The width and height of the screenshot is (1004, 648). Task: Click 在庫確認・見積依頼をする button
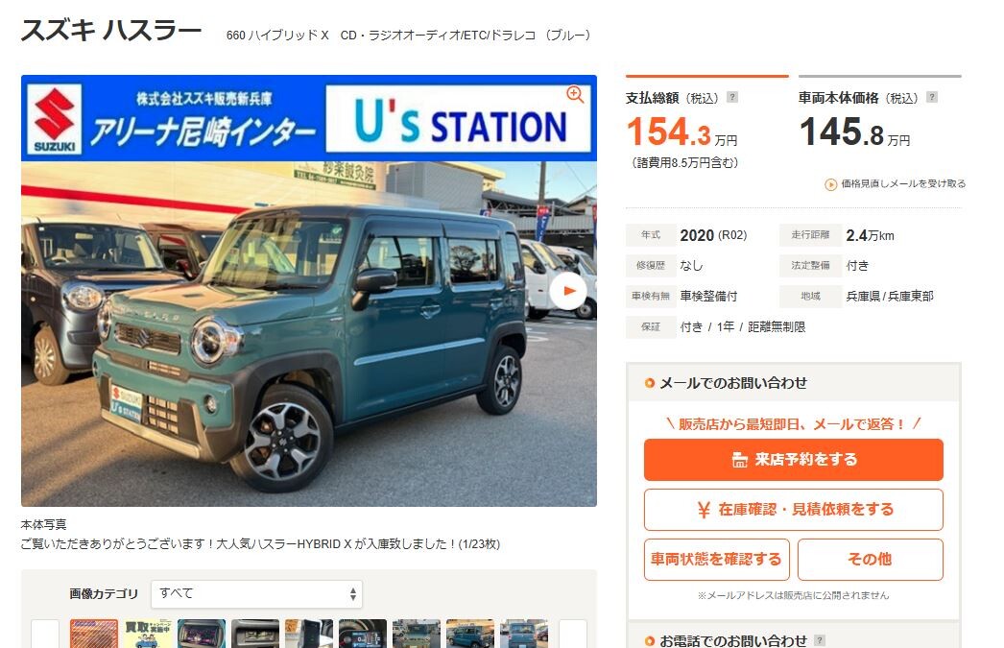[x=794, y=510]
